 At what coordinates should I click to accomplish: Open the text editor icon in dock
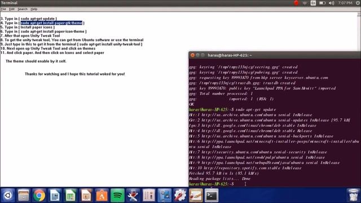point(196,196)
